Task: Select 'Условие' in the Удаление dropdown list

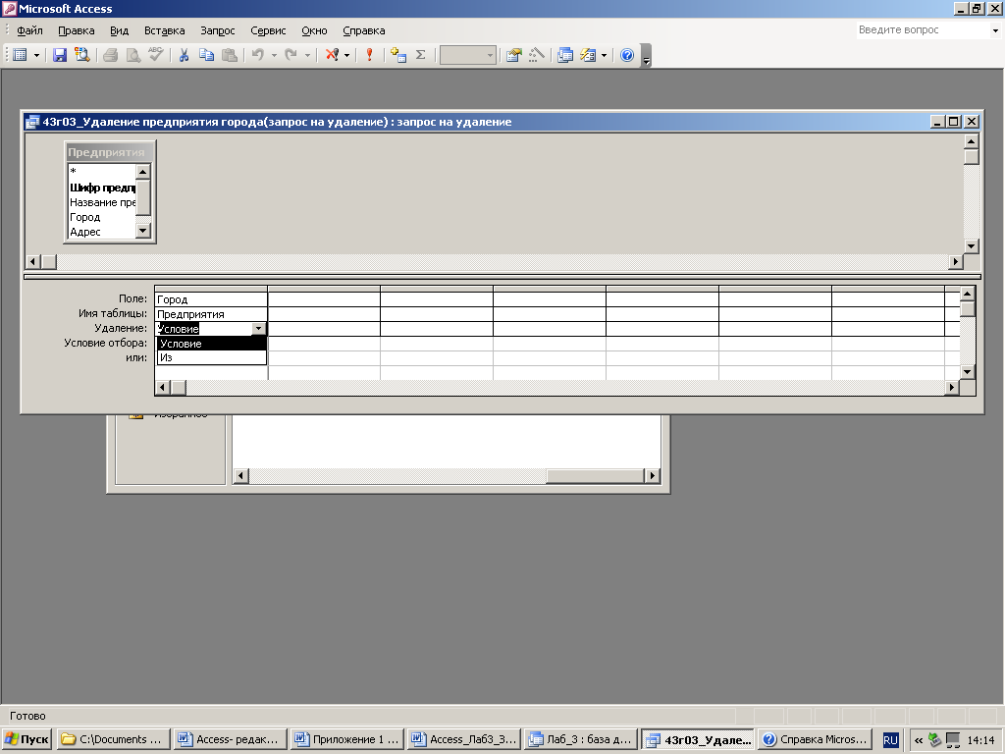Action: pyautogui.click(x=212, y=344)
